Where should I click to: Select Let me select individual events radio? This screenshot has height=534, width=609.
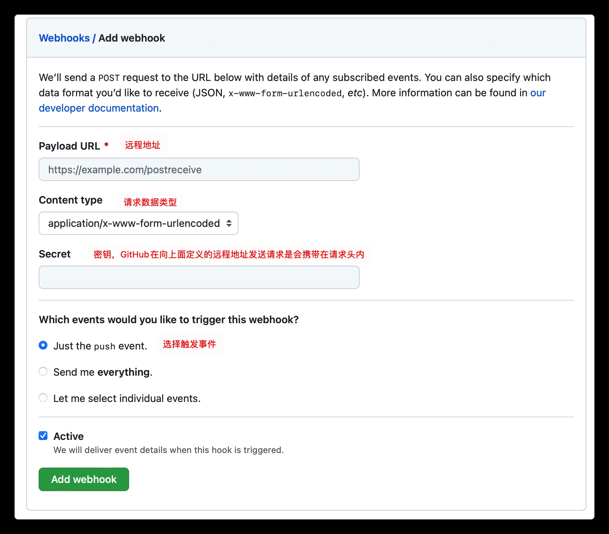(43, 398)
